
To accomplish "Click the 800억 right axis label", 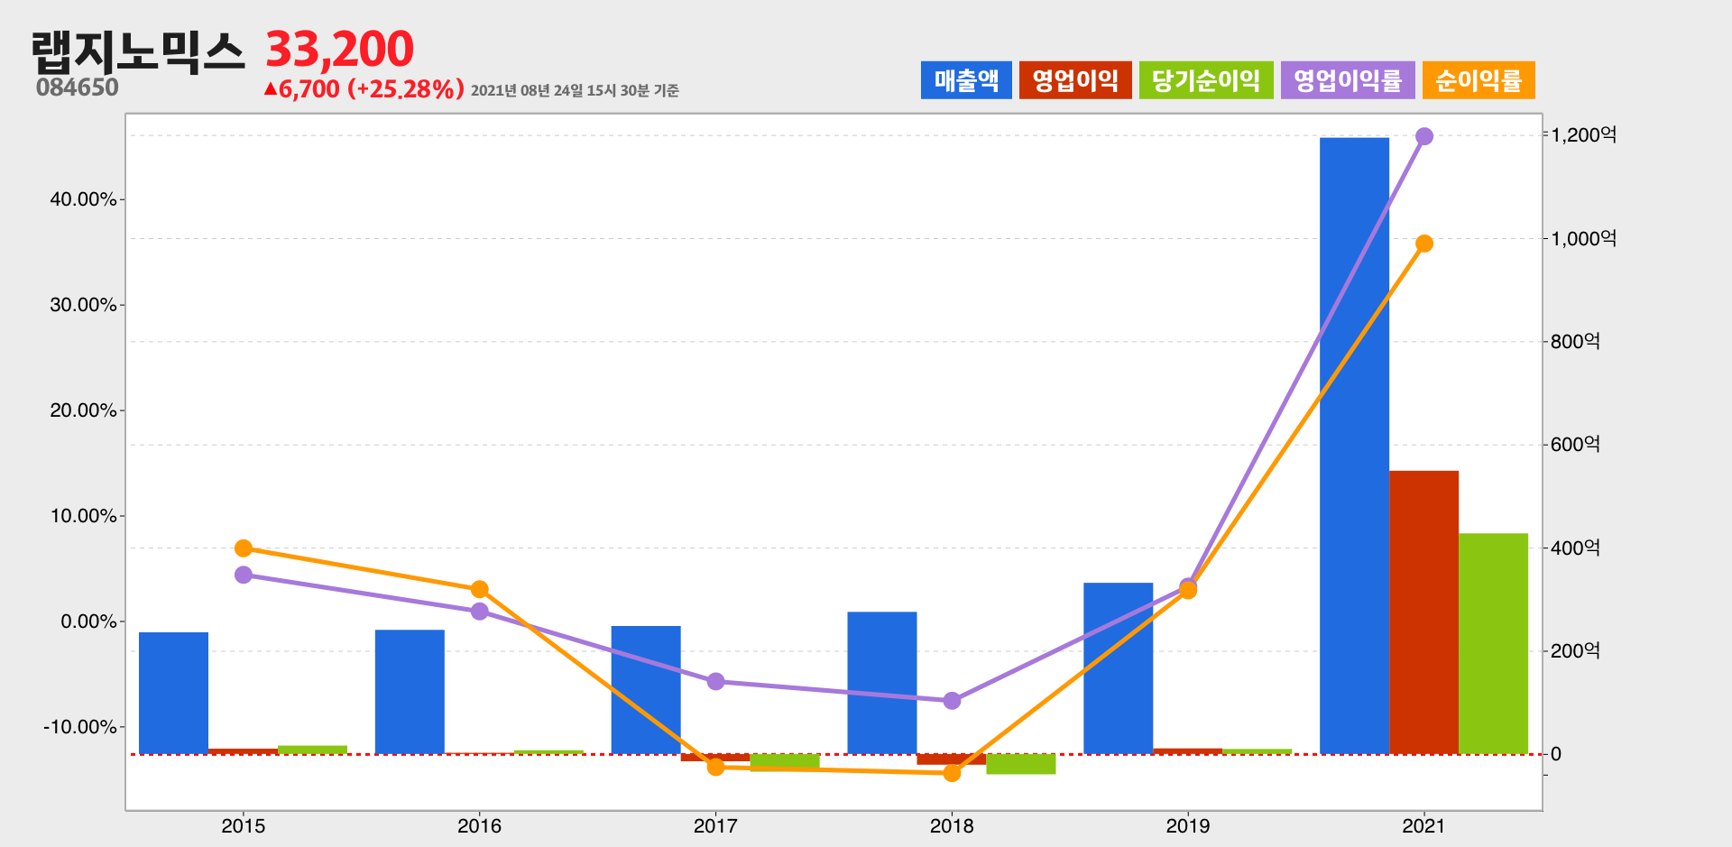I will [x=1575, y=342].
